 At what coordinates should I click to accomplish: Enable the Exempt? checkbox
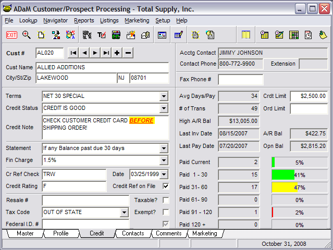tap(166, 212)
